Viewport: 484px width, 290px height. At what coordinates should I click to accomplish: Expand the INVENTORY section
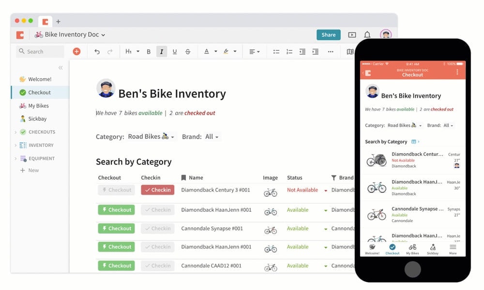(x=15, y=145)
